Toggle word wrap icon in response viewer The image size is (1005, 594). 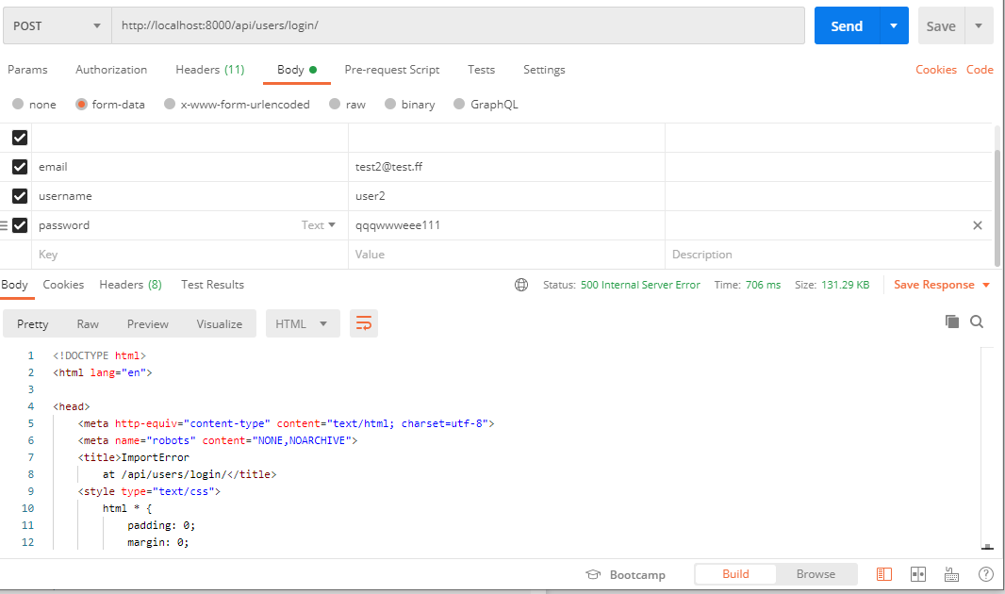(x=363, y=323)
